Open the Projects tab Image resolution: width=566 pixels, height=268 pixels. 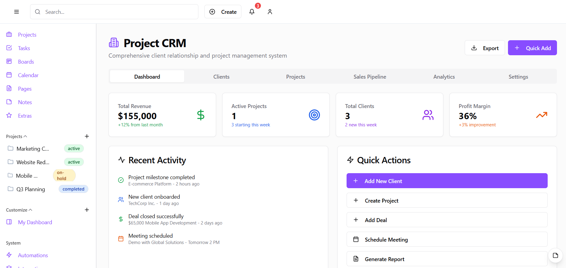click(295, 77)
